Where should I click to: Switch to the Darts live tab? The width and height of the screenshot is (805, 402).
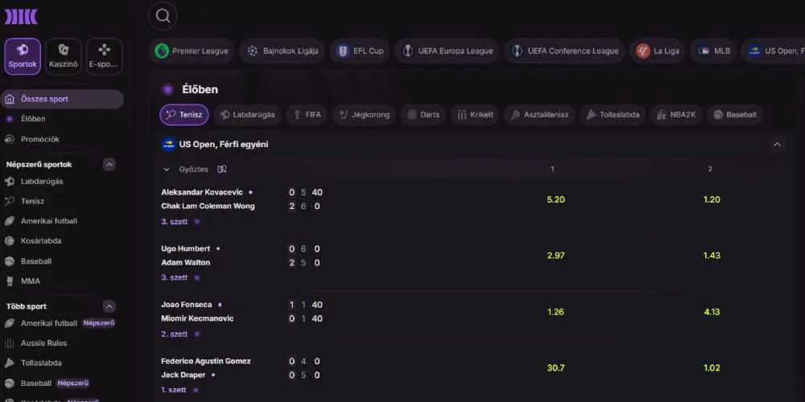[x=423, y=115]
